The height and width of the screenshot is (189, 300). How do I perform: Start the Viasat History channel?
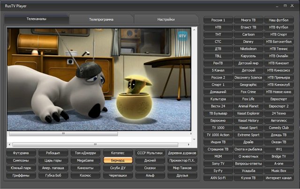248,120
